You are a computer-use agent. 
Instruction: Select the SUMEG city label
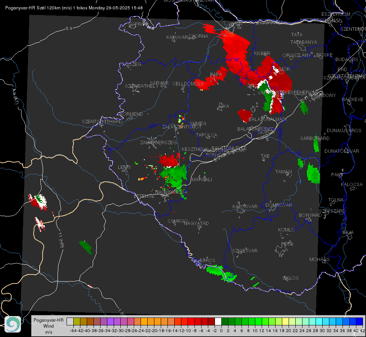point(198,123)
